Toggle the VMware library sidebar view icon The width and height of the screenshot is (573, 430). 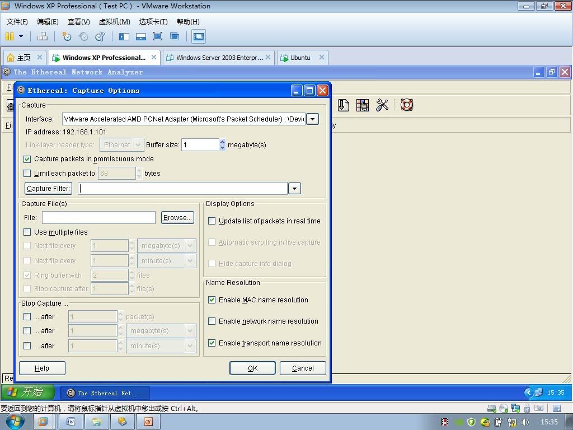[x=124, y=36]
